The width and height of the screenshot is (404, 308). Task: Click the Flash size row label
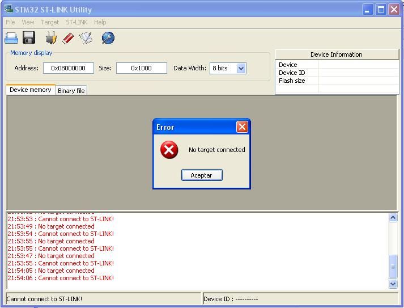click(292, 81)
